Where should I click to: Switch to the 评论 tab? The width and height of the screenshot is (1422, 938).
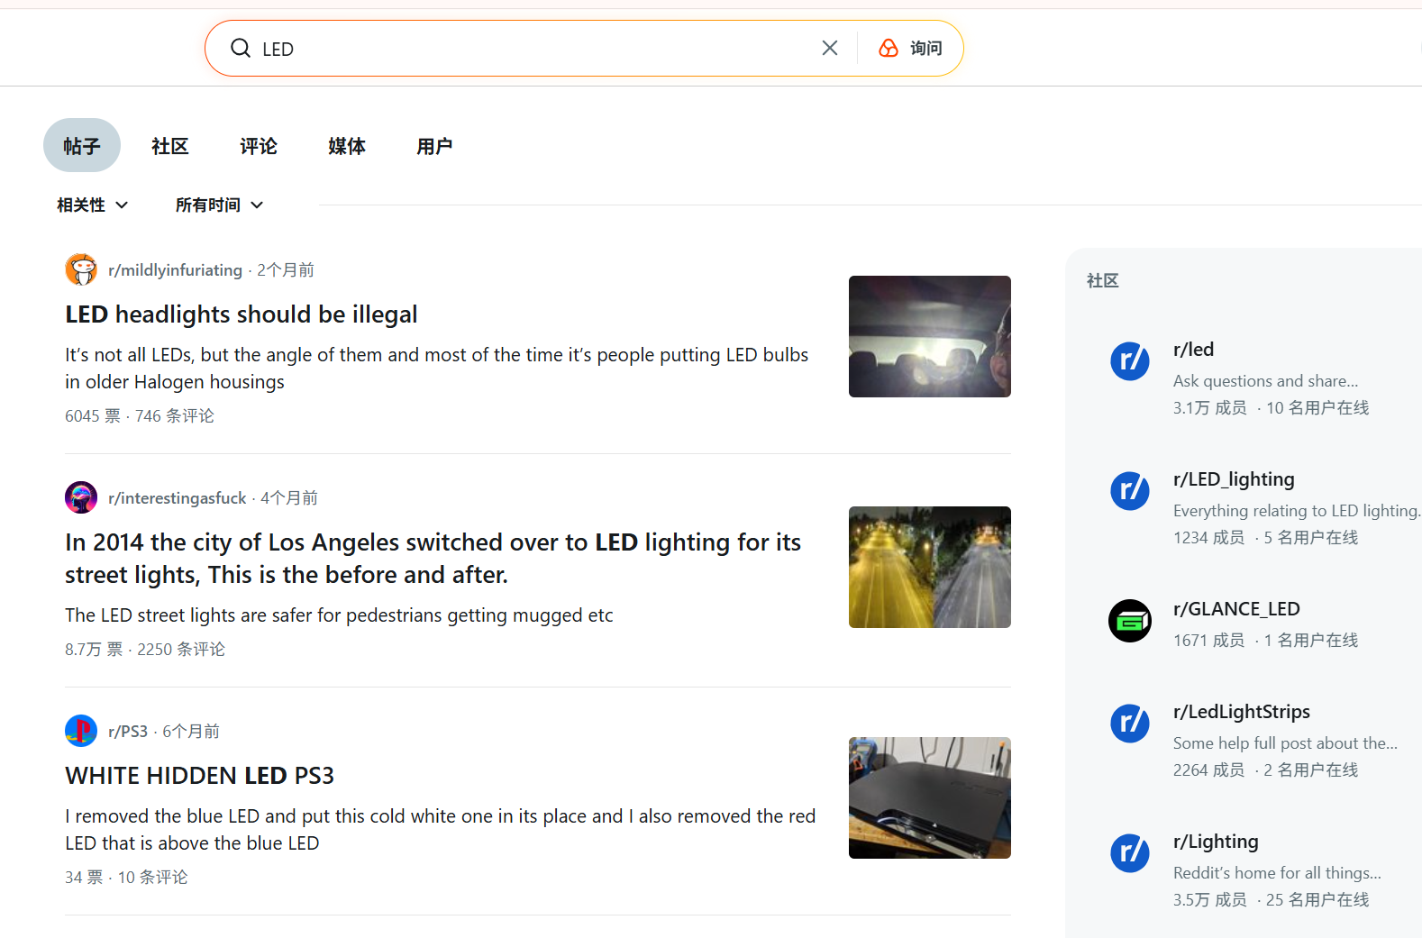[258, 146]
